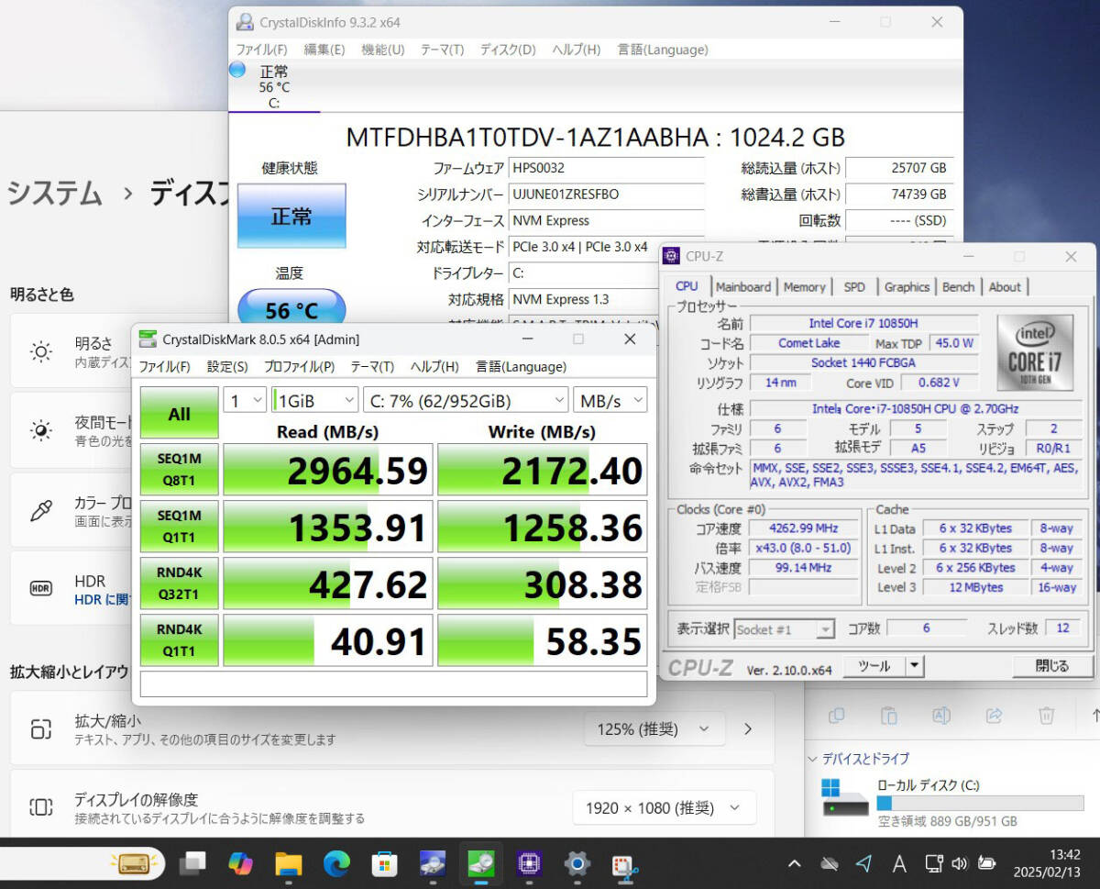Click the rename icon in Explorer toolbar
This screenshot has height=889, width=1100.
coord(941,715)
